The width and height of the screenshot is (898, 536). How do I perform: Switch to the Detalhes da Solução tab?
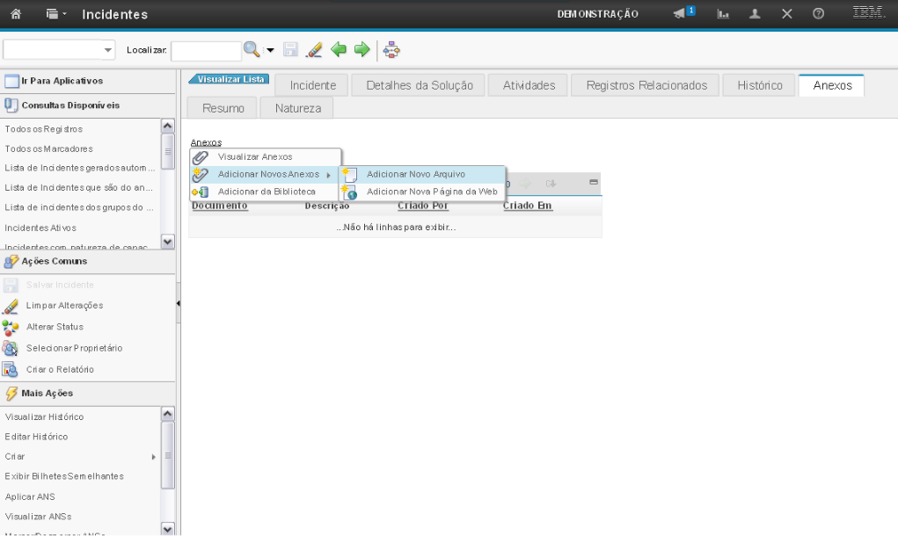point(420,85)
